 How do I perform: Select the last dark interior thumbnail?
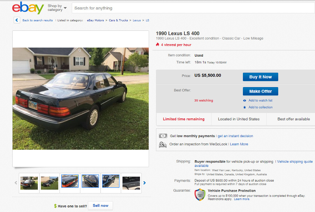tap(131, 183)
